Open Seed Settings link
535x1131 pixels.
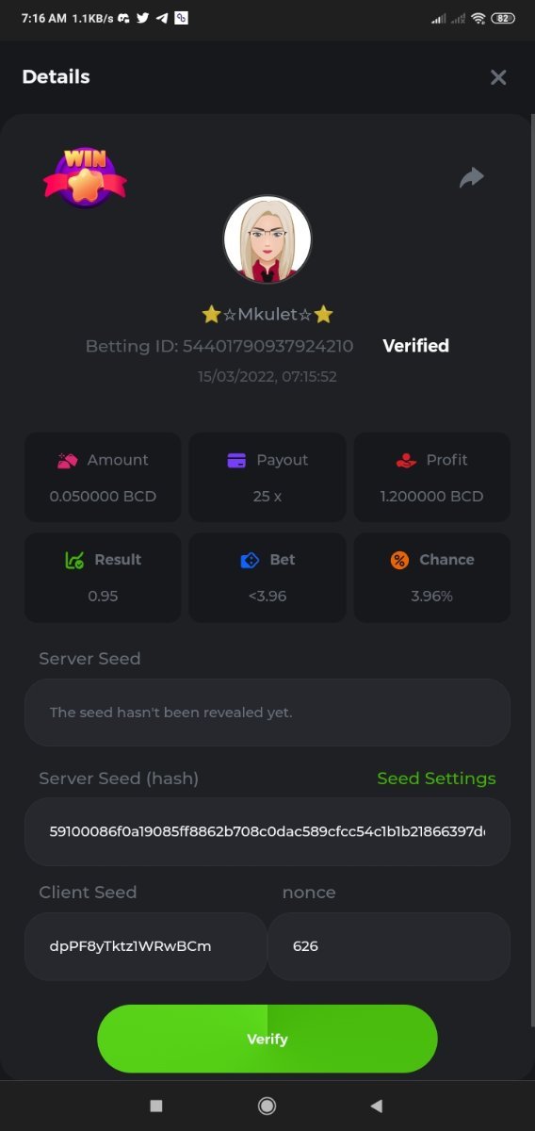pyautogui.click(x=436, y=779)
